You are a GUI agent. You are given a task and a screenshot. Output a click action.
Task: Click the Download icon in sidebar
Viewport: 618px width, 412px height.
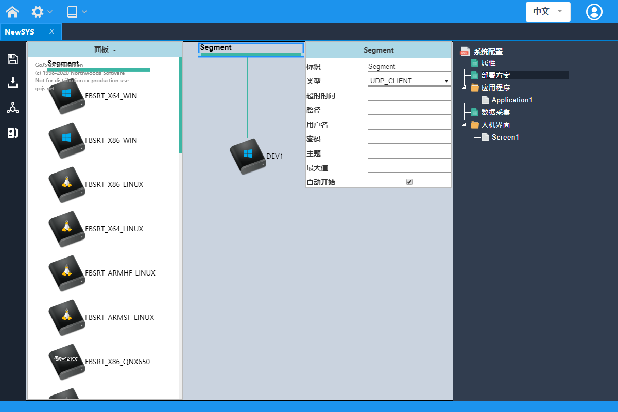pyautogui.click(x=13, y=83)
